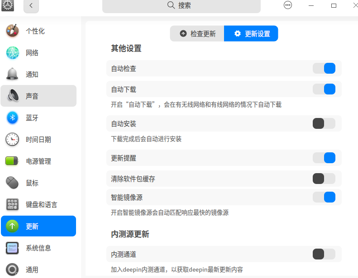358x278 pixels.
Task: Open 蓝牙 sidebar entry
Action: pyautogui.click(x=38, y=118)
